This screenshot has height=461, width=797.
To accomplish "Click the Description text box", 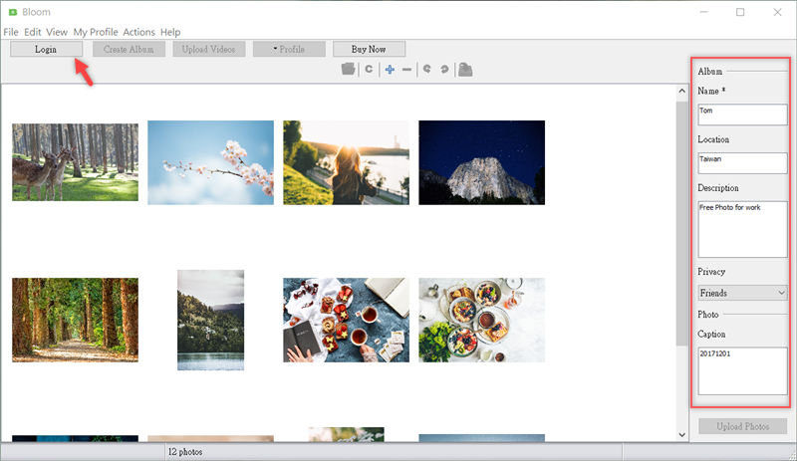I will [x=742, y=228].
